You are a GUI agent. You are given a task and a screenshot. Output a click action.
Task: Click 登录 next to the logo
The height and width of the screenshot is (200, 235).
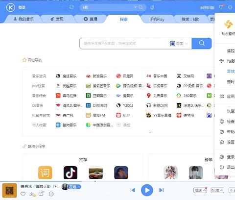pos(22,7)
